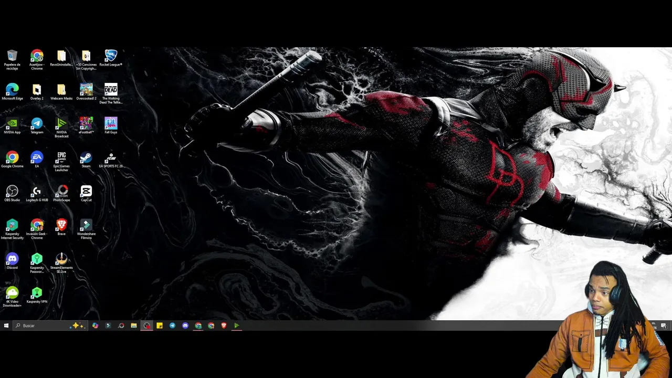
Task: Launch the Rocket League desktop shortcut
Action: pyautogui.click(x=111, y=58)
